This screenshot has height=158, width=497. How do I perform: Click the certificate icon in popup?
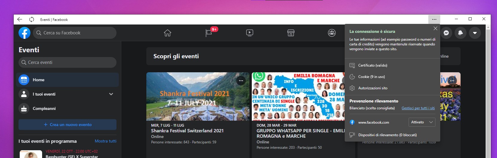click(x=352, y=65)
